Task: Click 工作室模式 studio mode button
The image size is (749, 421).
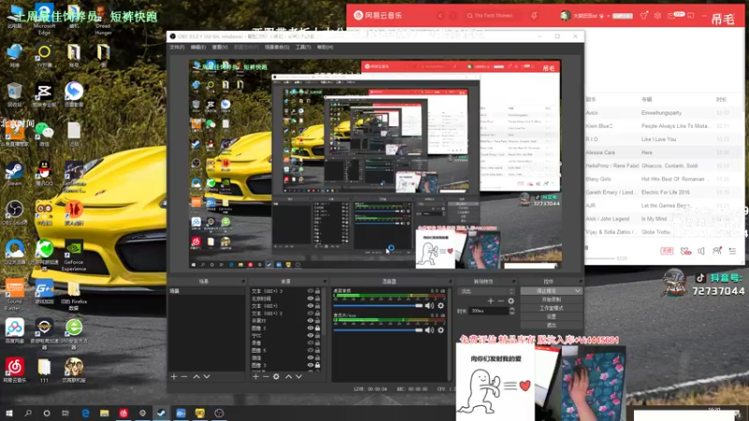Action: tap(551, 308)
